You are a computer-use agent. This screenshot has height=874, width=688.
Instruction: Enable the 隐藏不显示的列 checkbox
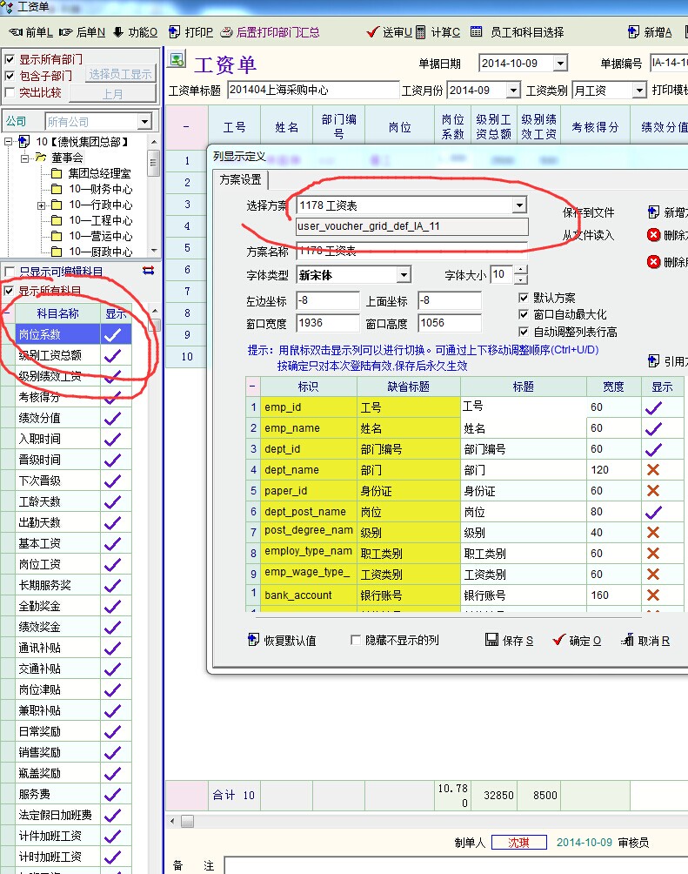pyautogui.click(x=355, y=640)
